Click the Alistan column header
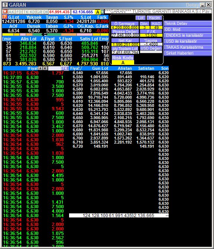Image resolution: width=214 pixels, height=249 pixels. 125,68
